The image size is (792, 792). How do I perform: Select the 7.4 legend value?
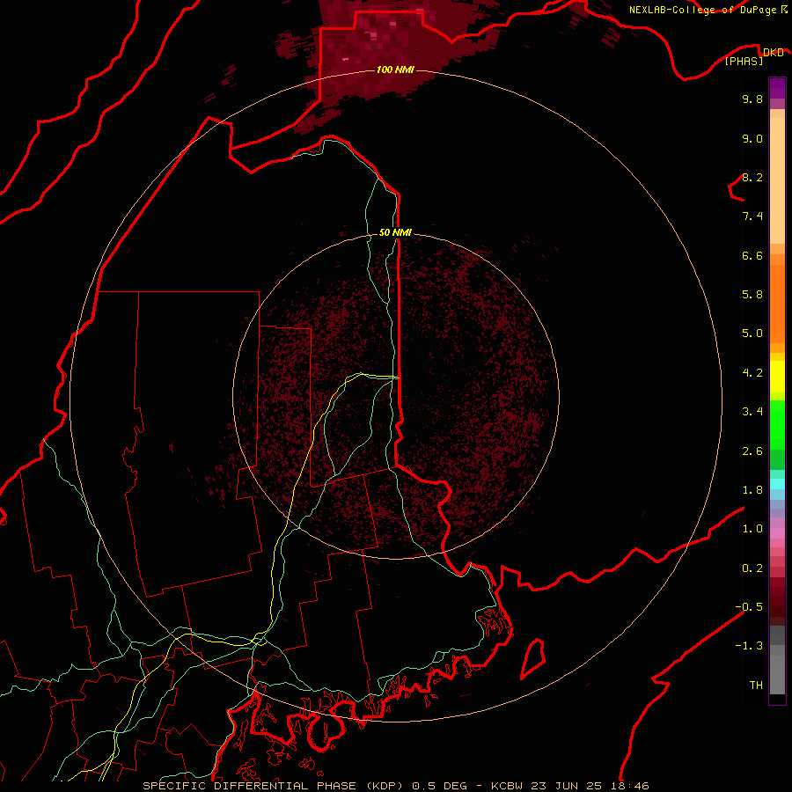[752, 216]
